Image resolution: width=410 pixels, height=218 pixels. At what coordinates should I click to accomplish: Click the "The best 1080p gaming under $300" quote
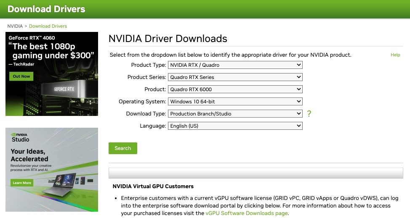click(51, 51)
